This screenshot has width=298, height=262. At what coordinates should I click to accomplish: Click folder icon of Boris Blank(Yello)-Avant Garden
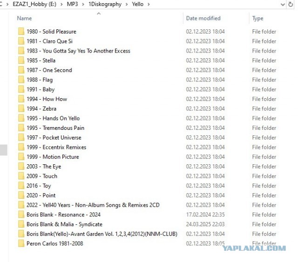tap(21, 234)
